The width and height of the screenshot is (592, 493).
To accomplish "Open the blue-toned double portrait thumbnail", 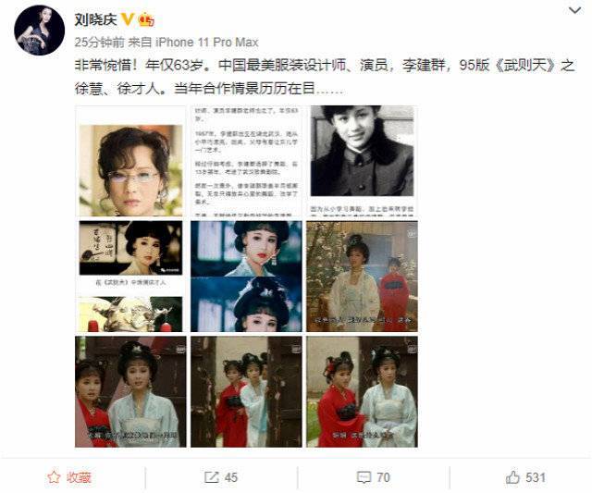I will click(246, 277).
